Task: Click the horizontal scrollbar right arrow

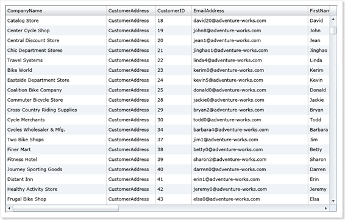Action: (326, 208)
